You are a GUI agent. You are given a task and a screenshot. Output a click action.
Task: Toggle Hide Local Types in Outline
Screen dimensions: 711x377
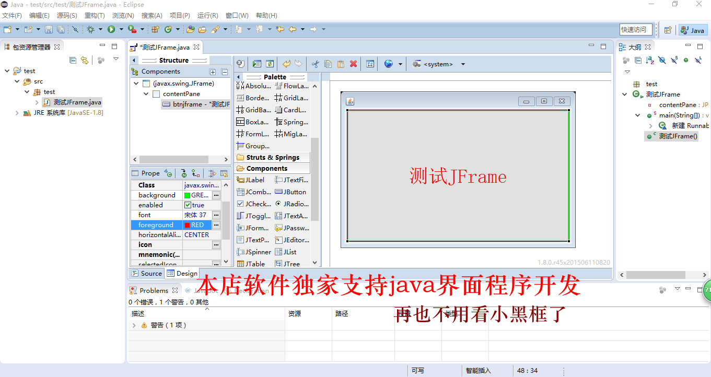point(698,60)
